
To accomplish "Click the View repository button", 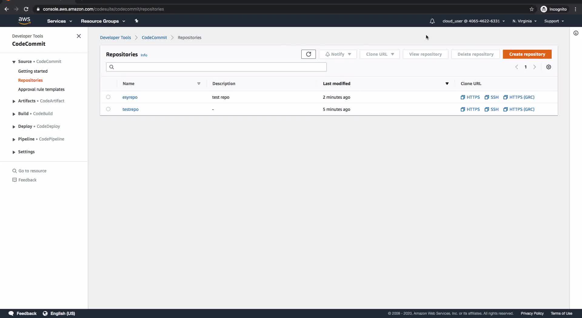I will [425, 54].
